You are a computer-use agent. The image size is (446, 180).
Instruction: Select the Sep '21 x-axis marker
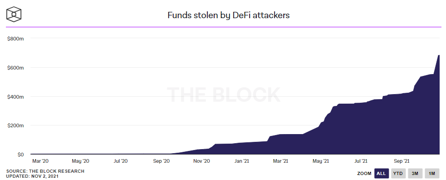pos(401,161)
